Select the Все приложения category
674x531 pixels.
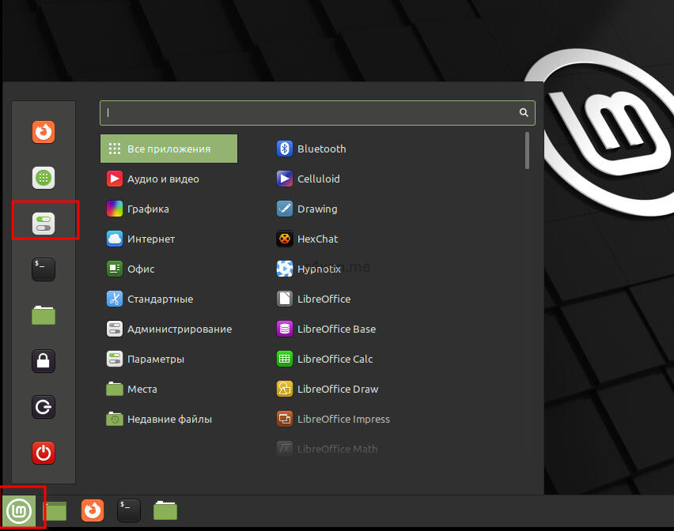(168, 149)
